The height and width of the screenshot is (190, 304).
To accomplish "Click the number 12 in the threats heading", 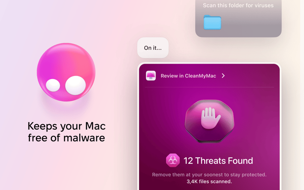I will (188, 161).
